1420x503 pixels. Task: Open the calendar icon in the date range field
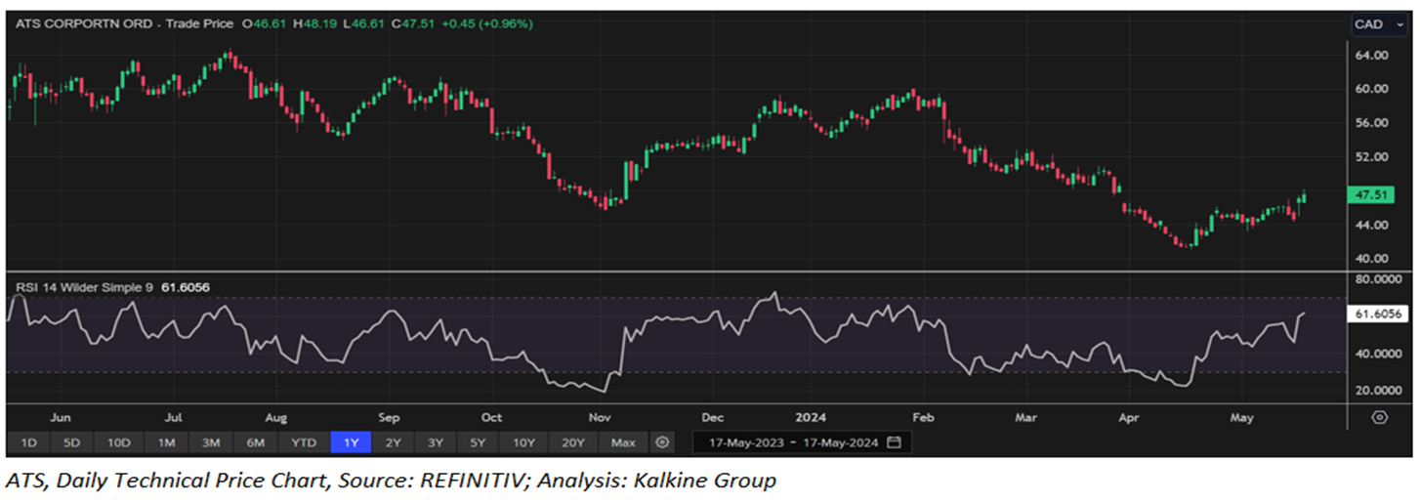tap(895, 442)
